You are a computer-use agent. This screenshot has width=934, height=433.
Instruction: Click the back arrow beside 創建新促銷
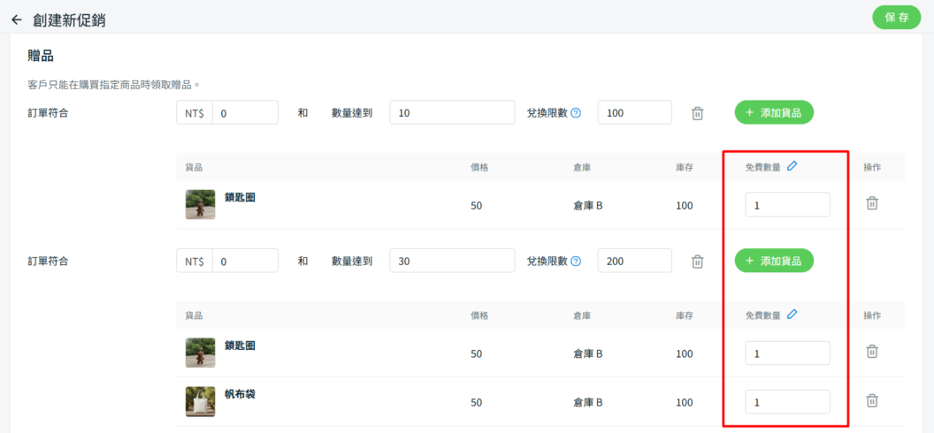pyautogui.click(x=16, y=19)
